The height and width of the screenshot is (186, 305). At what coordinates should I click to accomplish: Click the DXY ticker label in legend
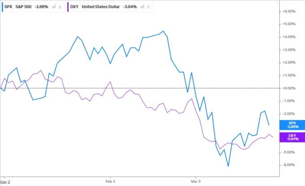tap(74, 7)
